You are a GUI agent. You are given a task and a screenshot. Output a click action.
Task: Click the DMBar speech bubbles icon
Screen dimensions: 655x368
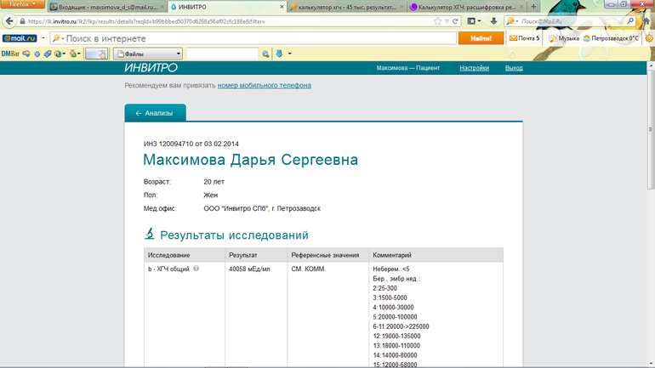(26, 54)
